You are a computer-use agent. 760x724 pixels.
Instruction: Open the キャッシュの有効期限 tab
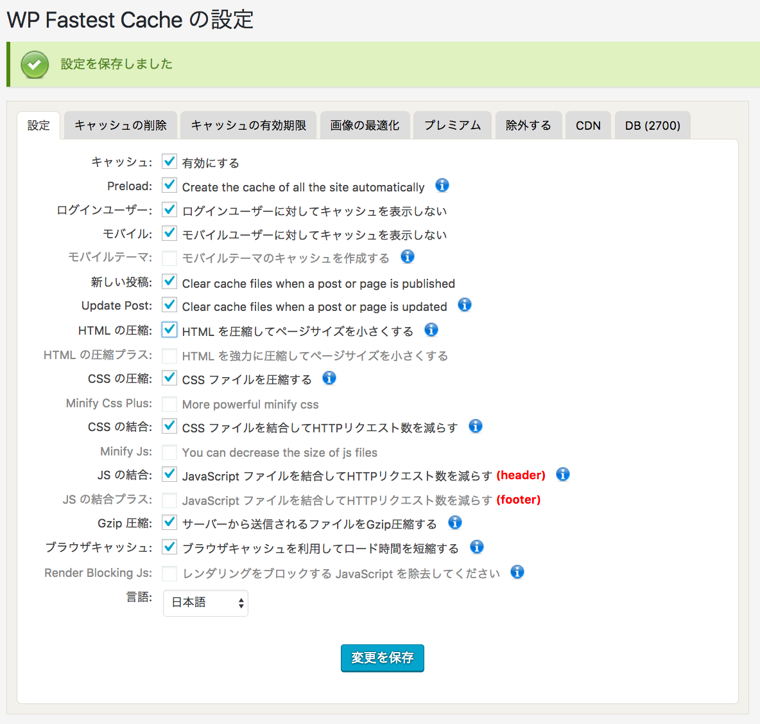click(248, 125)
